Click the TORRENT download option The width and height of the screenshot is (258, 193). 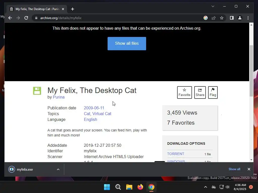(176, 154)
